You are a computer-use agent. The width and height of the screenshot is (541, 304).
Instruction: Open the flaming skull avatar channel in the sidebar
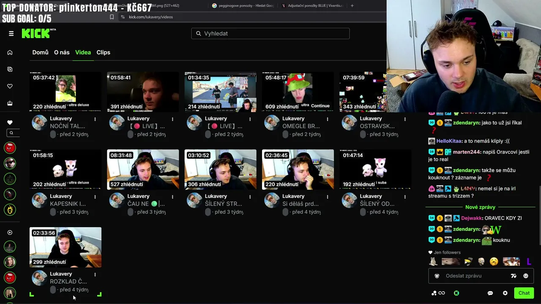click(x=10, y=209)
